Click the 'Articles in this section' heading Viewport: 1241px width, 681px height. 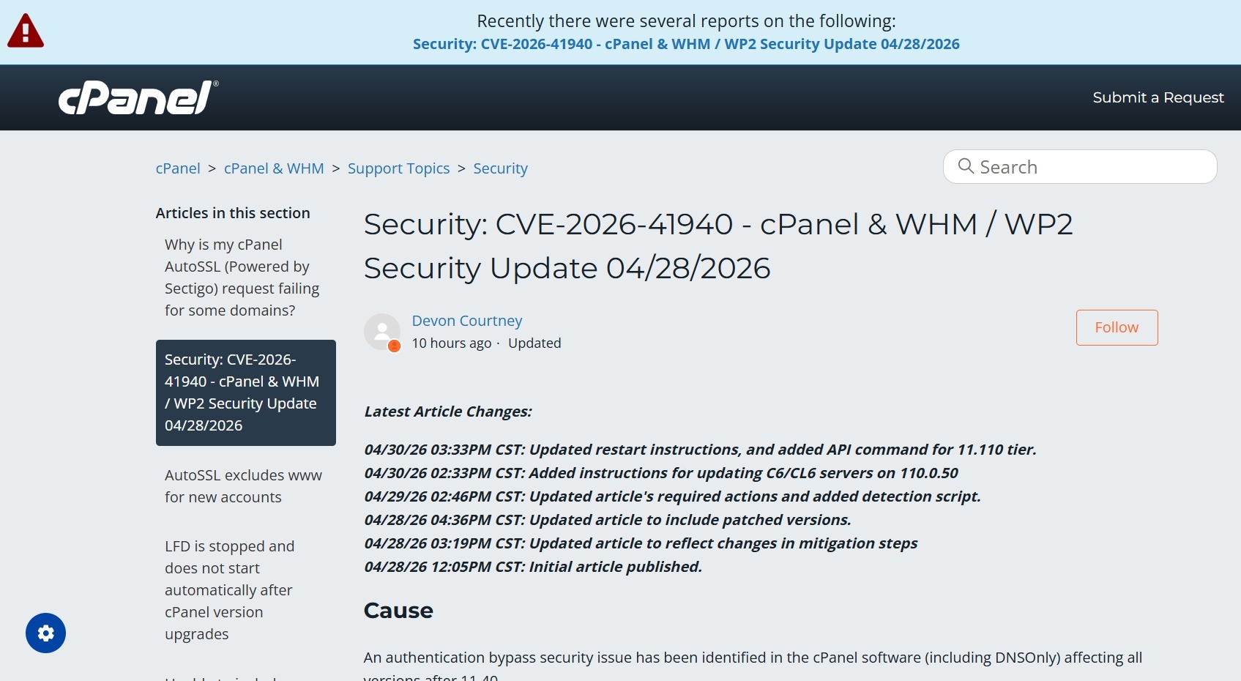tap(233, 213)
